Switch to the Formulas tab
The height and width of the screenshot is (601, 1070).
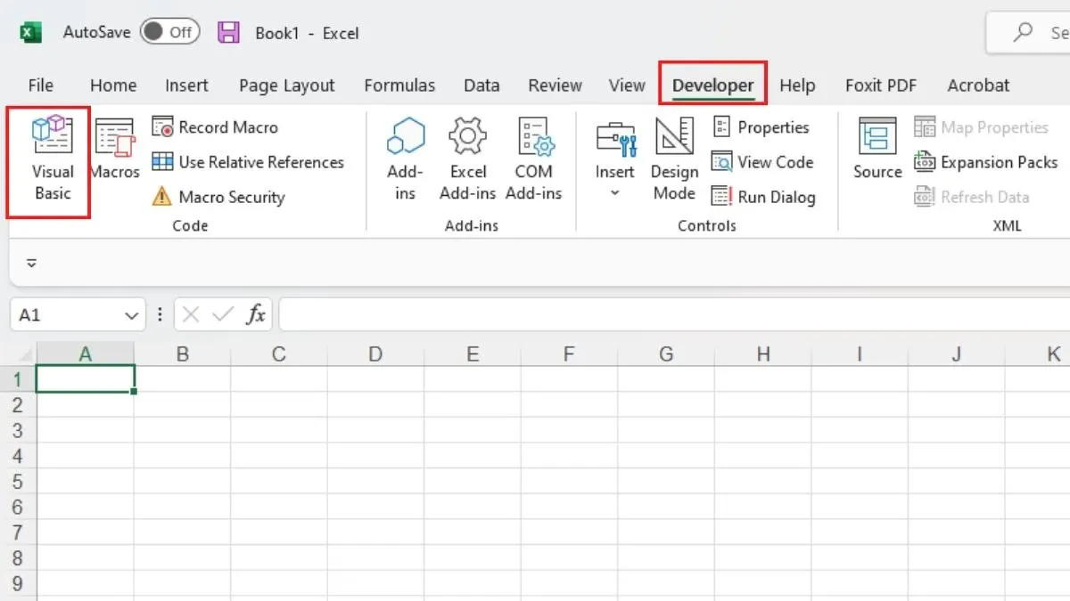[399, 85]
